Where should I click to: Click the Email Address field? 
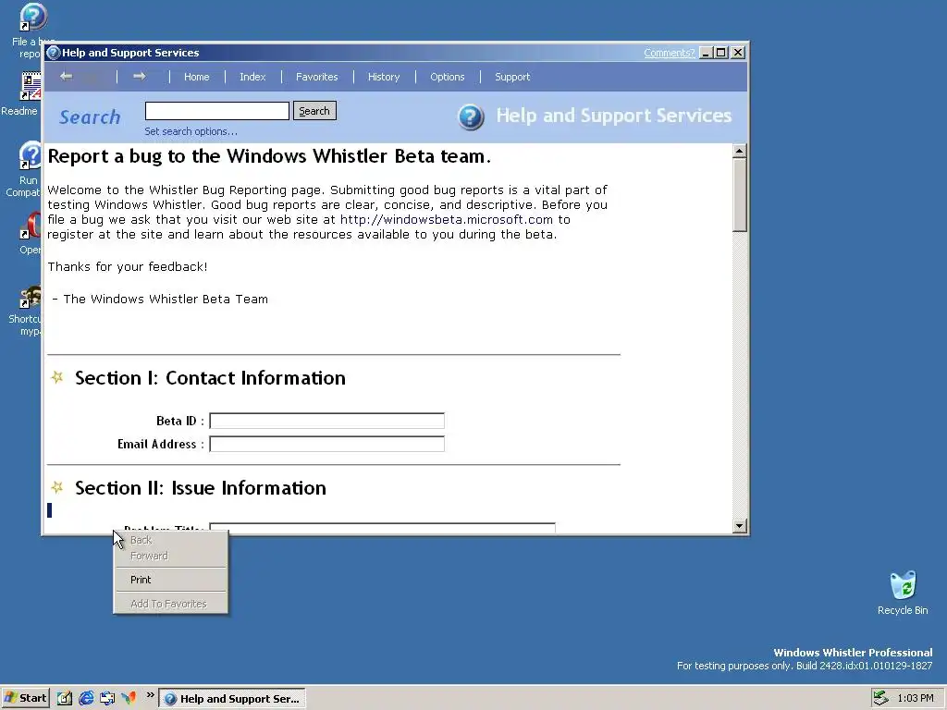326,444
